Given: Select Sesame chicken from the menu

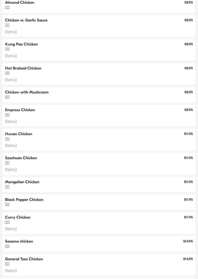Looking at the screenshot, I should (19, 241).
